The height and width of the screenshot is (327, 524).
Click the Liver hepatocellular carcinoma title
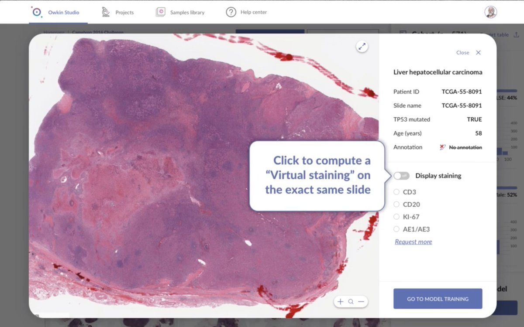tap(438, 72)
